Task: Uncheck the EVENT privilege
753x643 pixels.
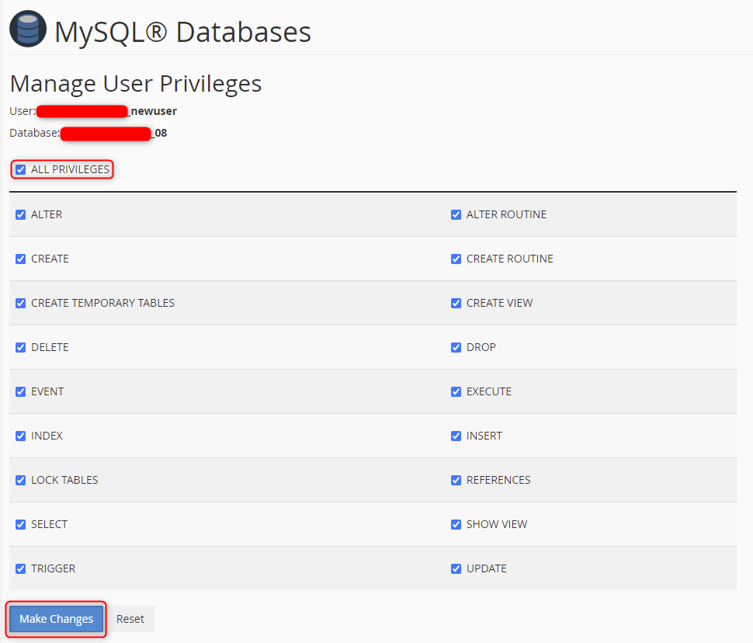Action: [20, 391]
